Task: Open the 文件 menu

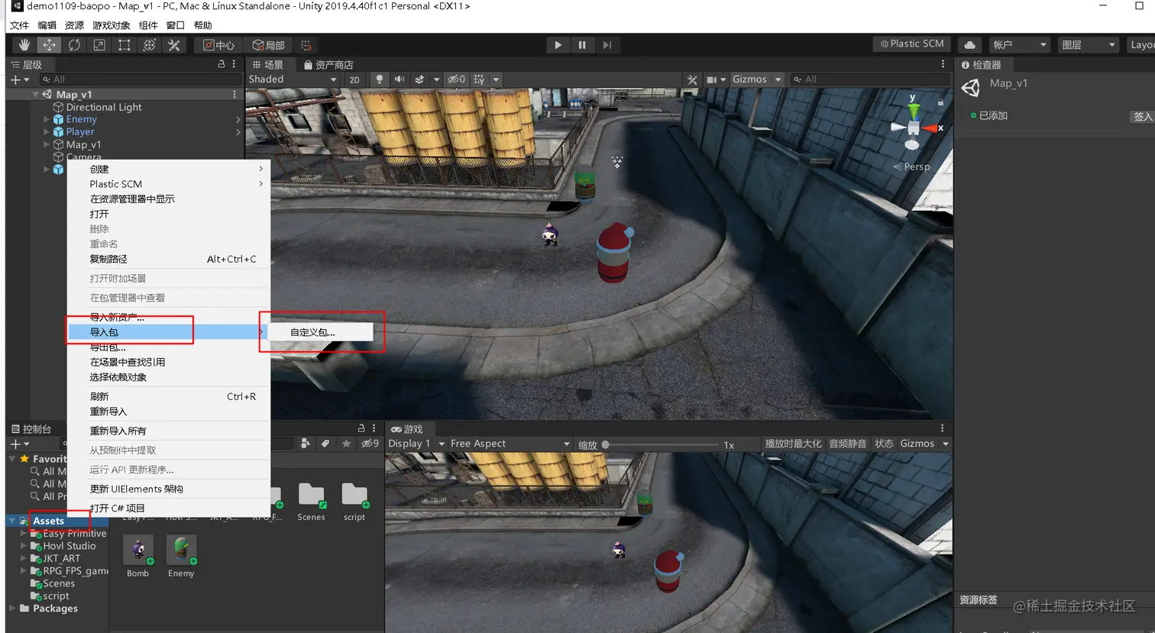Action: pos(19,25)
